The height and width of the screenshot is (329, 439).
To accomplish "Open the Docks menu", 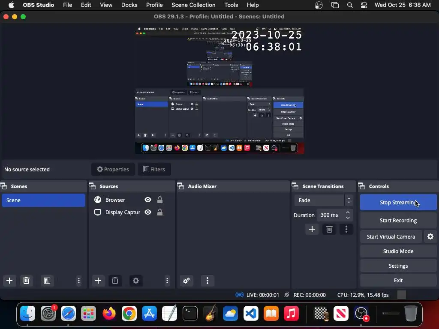I will 129,5.
